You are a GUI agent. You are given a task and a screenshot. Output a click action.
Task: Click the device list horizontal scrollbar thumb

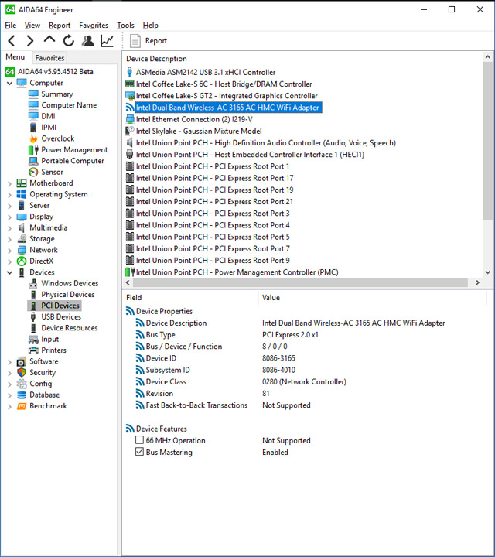click(x=300, y=282)
